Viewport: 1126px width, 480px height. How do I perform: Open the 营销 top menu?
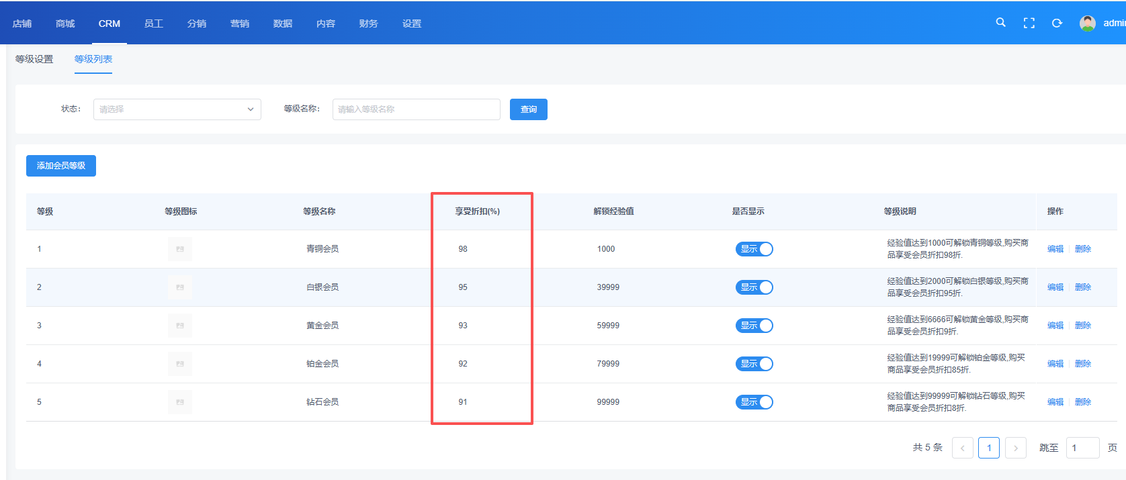pos(239,23)
